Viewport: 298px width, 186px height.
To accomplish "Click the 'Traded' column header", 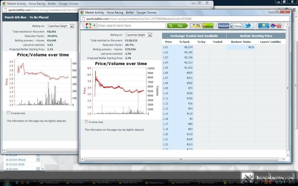I will [218, 42].
